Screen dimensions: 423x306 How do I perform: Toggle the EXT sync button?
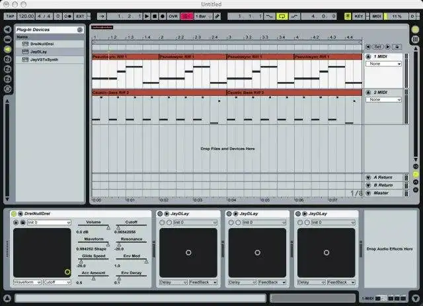[81, 16]
